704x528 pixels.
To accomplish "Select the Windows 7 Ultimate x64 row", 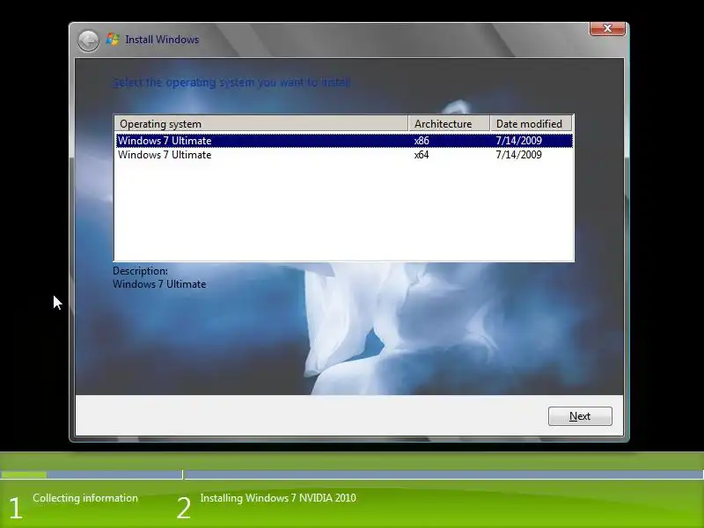I will click(x=344, y=155).
